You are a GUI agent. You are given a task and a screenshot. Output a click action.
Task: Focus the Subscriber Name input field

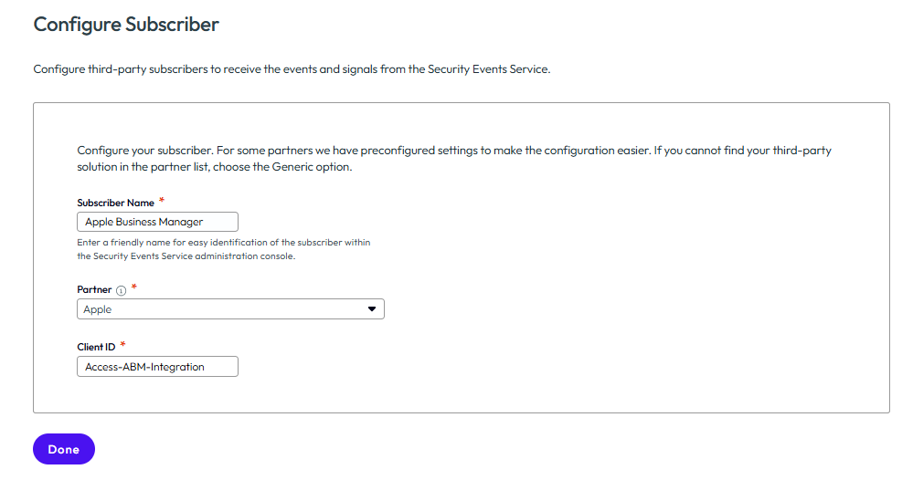157,222
